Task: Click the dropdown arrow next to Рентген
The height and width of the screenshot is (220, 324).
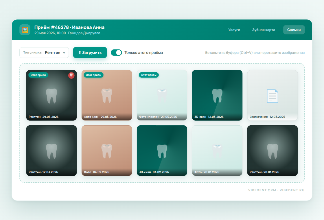Action: (64, 53)
